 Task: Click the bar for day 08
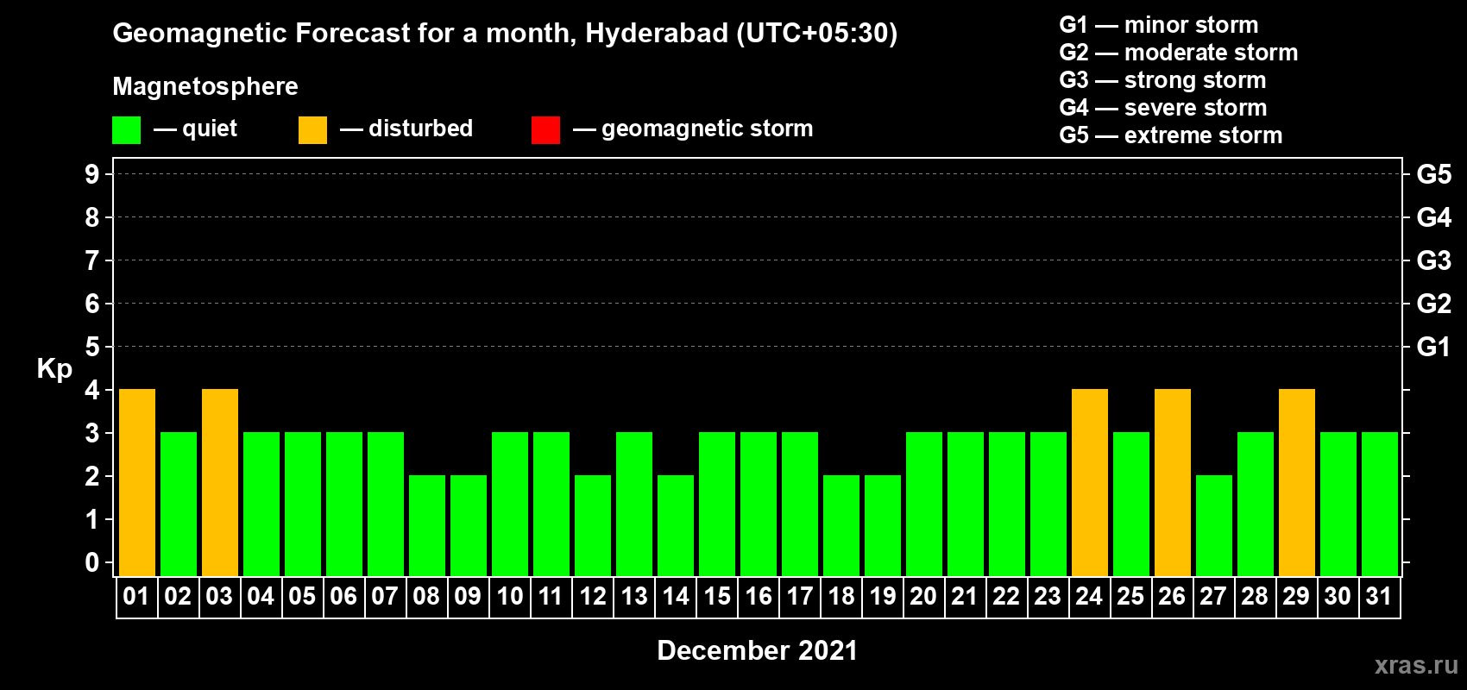click(x=427, y=525)
